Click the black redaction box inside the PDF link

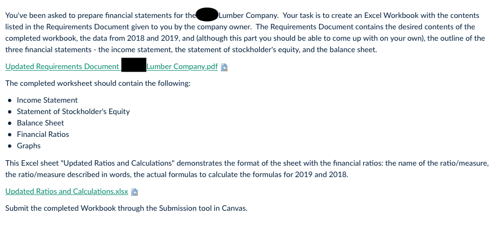coord(134,65)
